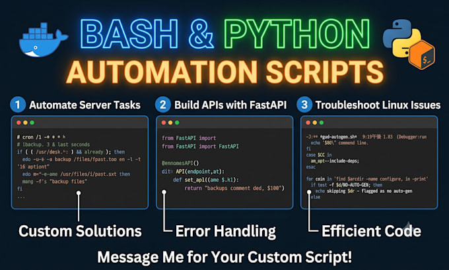Click the "Build APIs with FastAPI" heading
The image size is (449, 270).
pos(230,105)
